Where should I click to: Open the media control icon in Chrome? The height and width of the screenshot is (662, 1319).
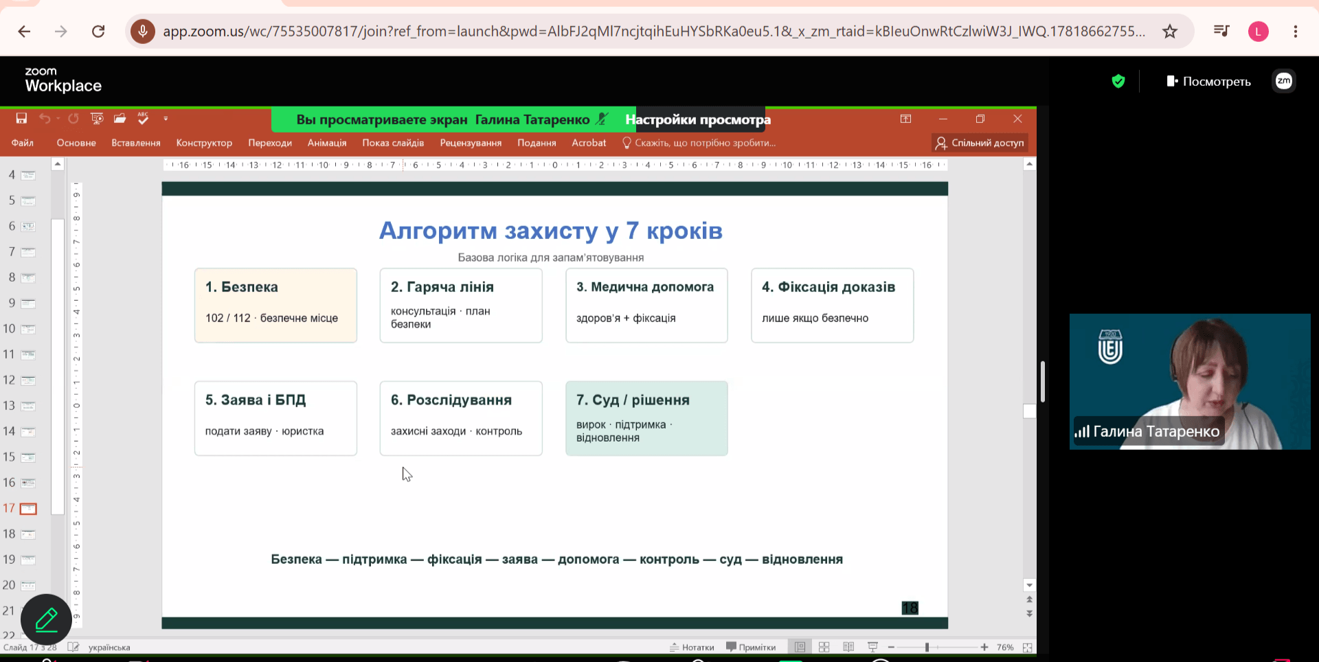1221,32
